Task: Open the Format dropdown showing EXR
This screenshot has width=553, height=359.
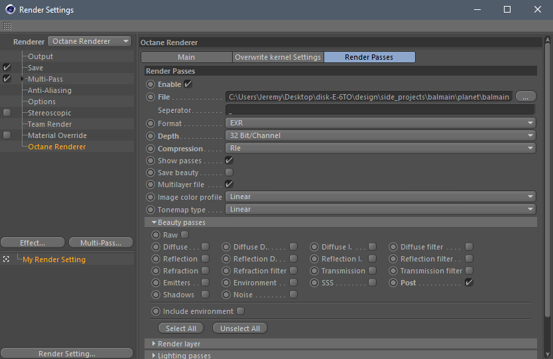Action: click(x=381, y=123)
